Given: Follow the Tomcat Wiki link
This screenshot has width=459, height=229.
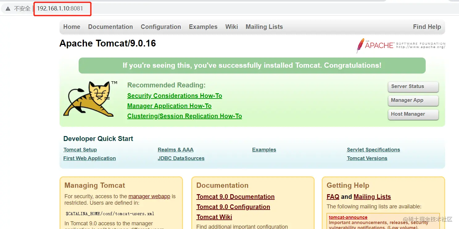Looking at the screenshot, I should click(x=214, y=217).
